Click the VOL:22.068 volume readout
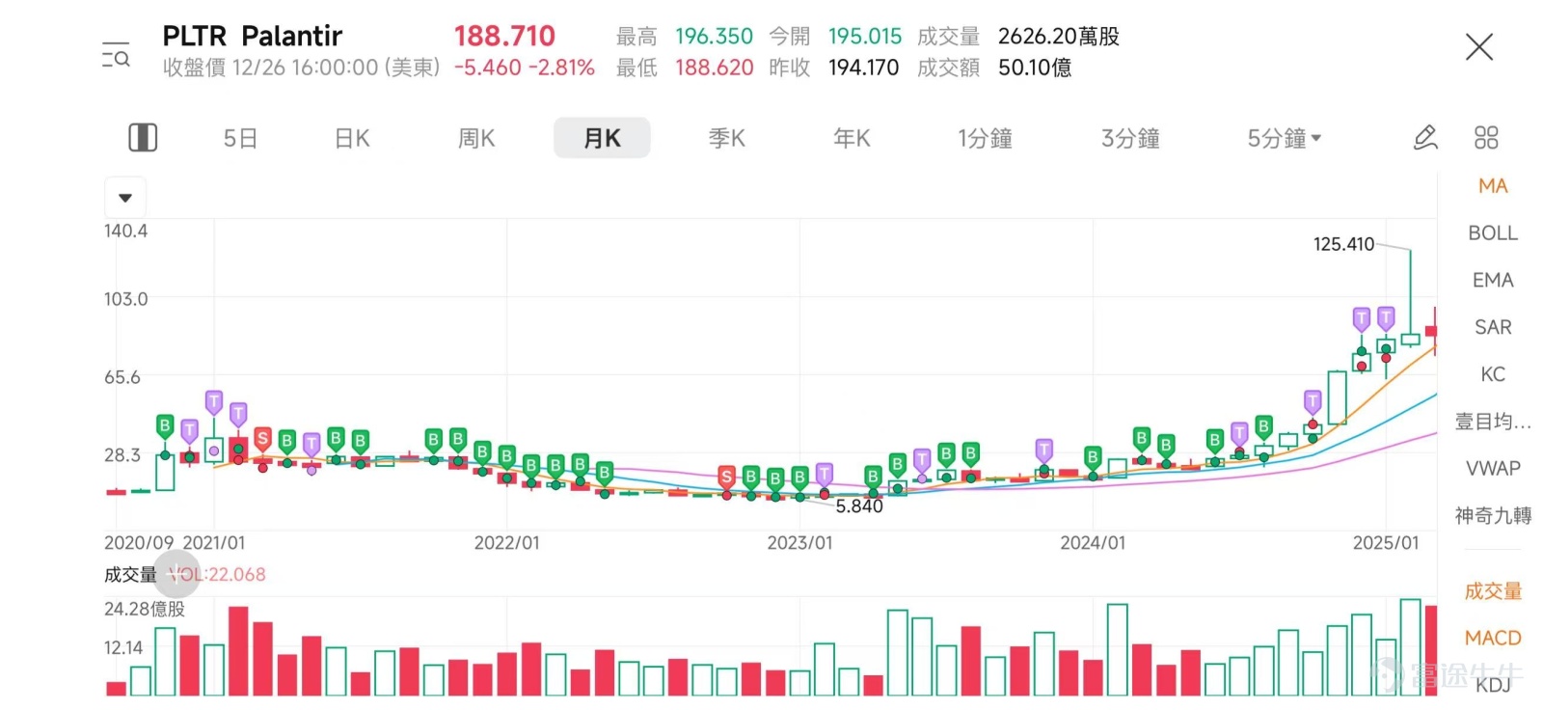Image resolution: width=1543 pixels, height=710 pixels. tap(217, 575)
